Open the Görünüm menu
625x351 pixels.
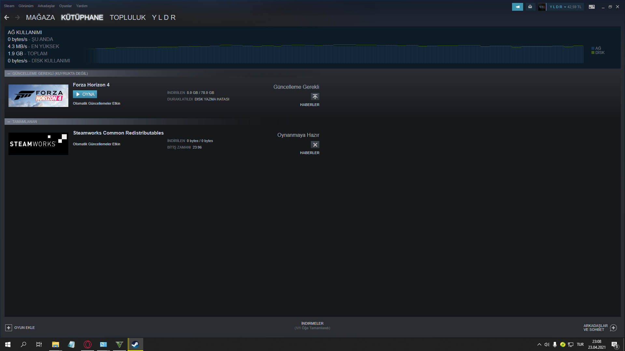click(26, 6)
